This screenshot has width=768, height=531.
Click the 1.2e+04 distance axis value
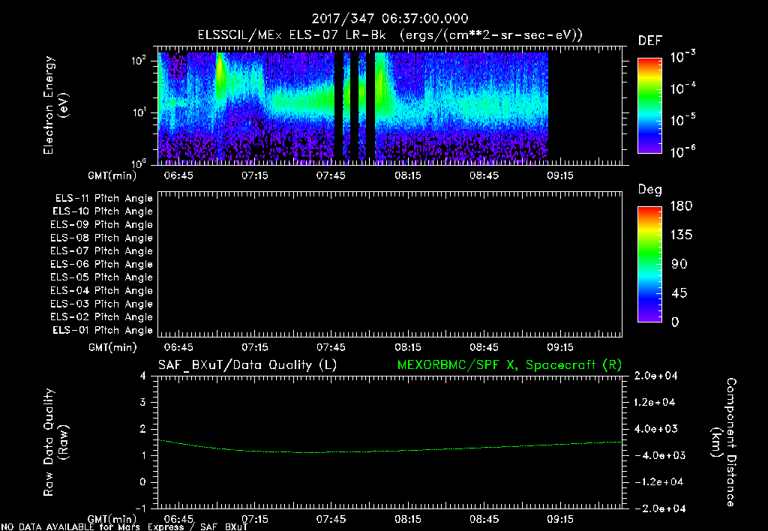[x=655, y=402]
